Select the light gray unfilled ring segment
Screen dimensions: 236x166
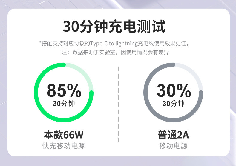194,71
